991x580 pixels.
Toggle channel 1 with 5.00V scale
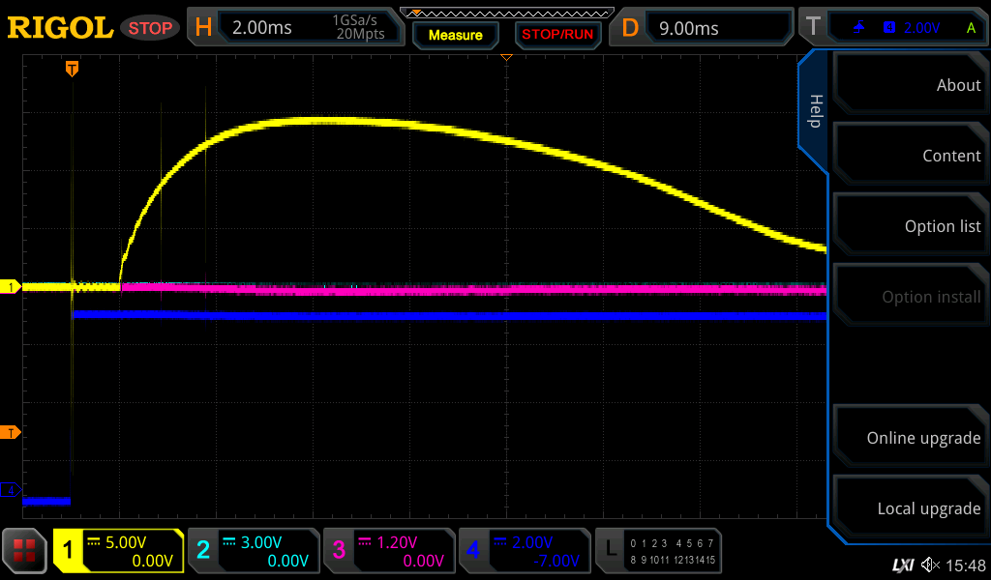[118, 551]
